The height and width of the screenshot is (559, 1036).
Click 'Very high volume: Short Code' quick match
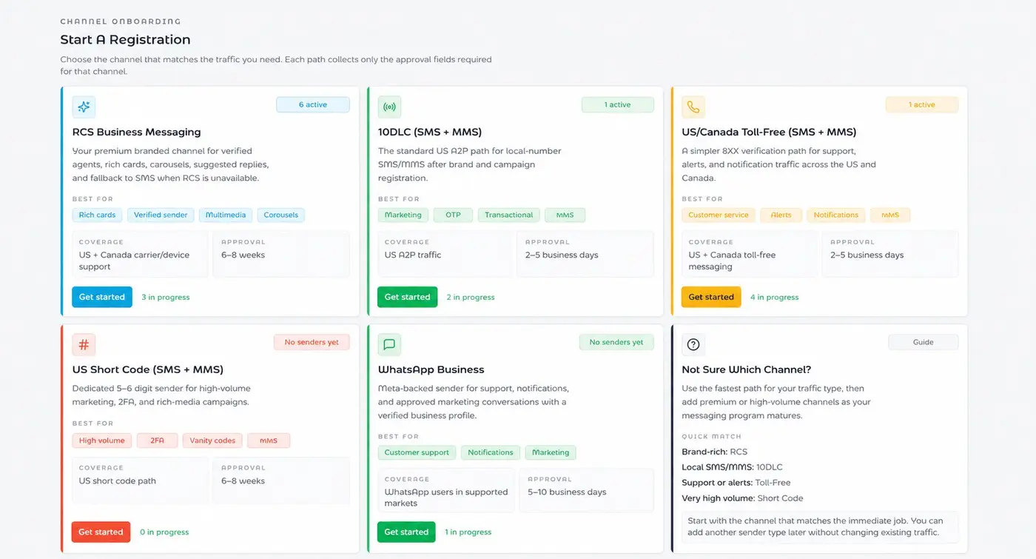(742, 498)
